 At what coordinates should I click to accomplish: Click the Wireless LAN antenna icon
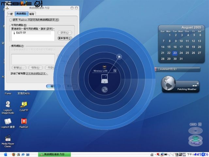tap(104, 67)
